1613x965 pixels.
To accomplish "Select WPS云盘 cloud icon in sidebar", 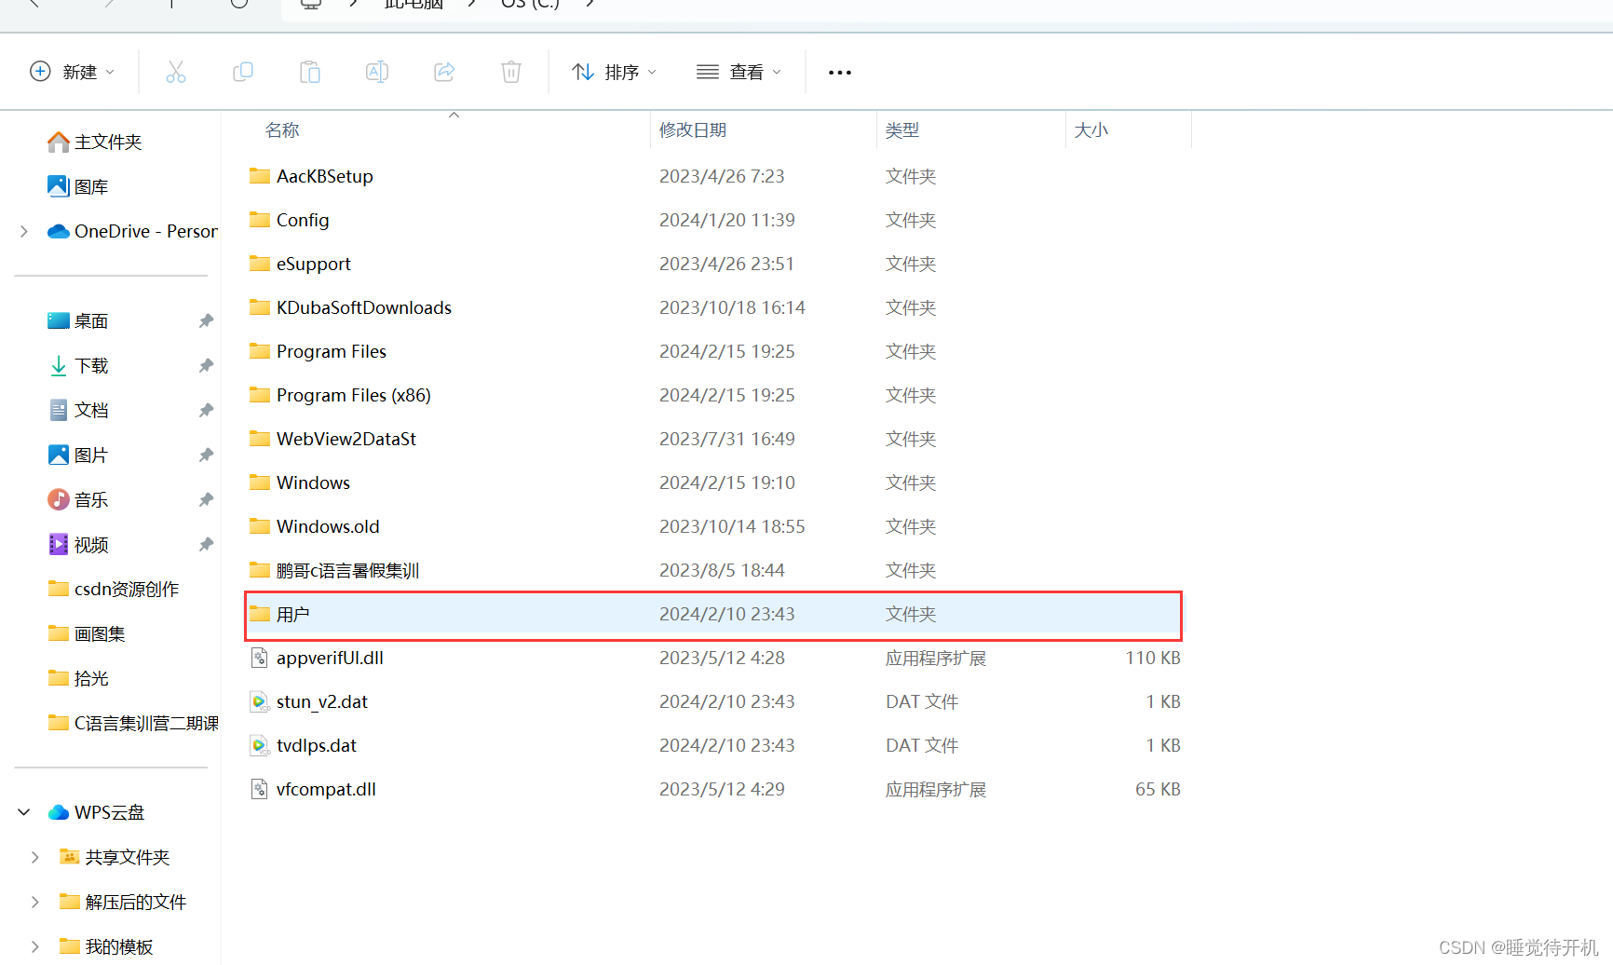I will (x=59, y=812).
